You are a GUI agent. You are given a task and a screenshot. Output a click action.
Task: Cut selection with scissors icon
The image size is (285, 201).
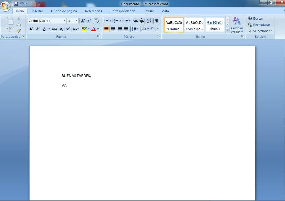(x=18, y=18)
